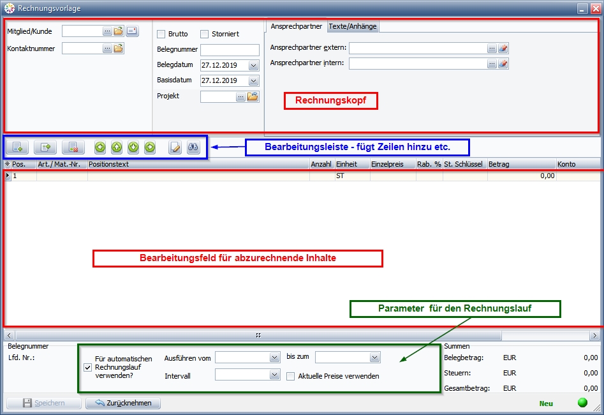604x415 pixels.
Task: Open the edit pencil tool
Action: click(175, 147)
